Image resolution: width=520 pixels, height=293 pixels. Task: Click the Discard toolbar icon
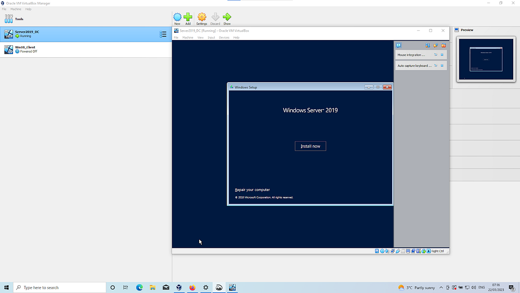(215, 19)
